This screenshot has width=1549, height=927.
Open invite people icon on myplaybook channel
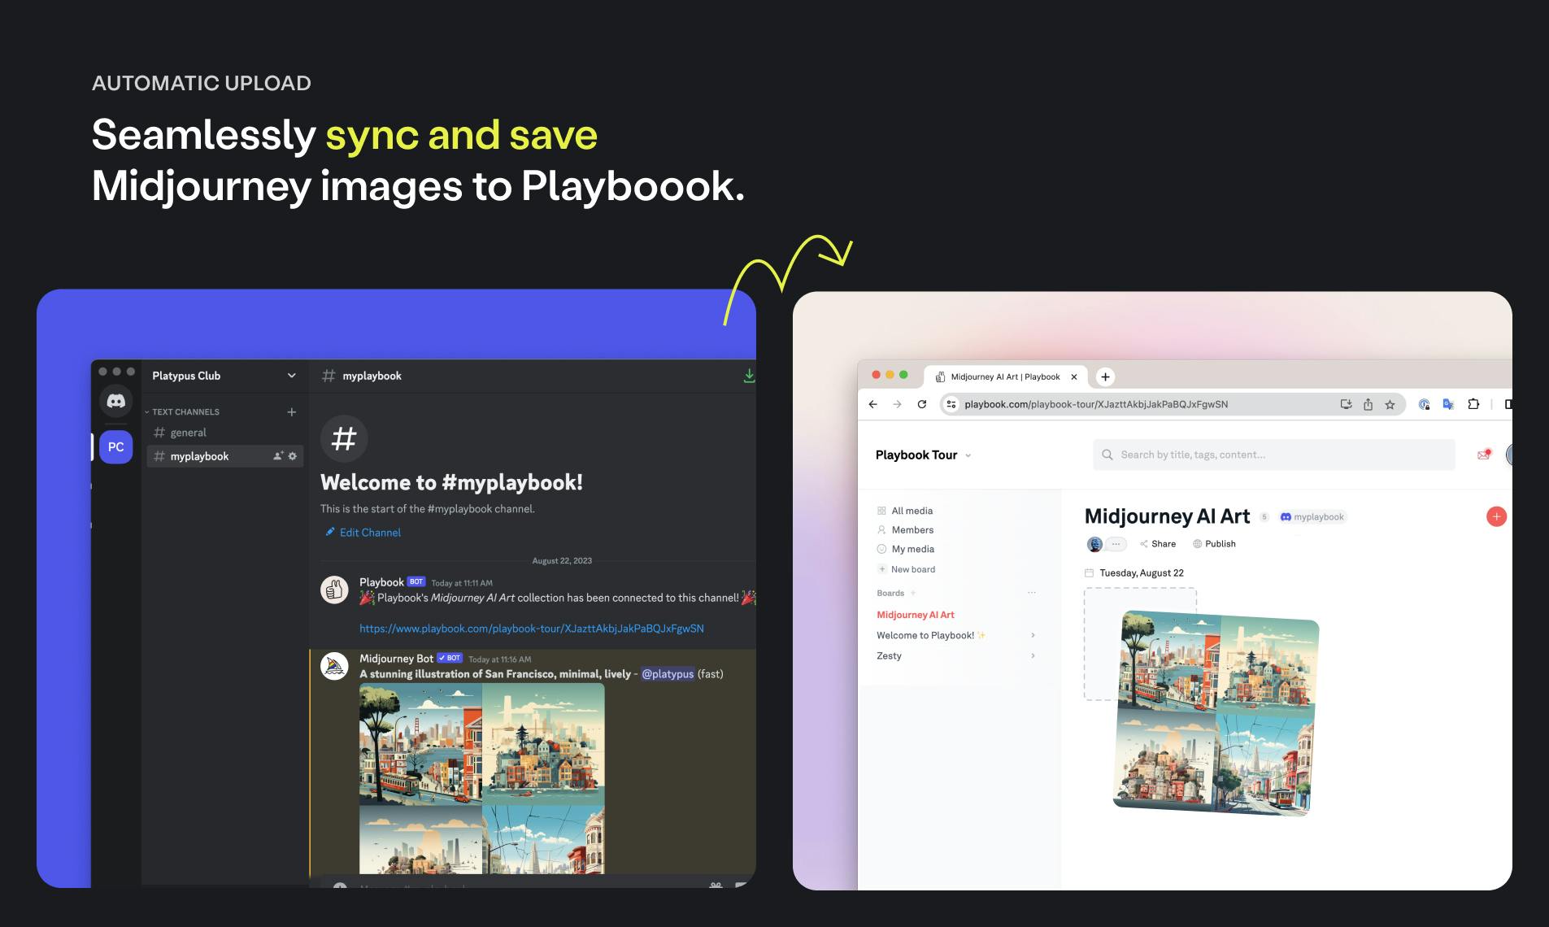(278, 456)
